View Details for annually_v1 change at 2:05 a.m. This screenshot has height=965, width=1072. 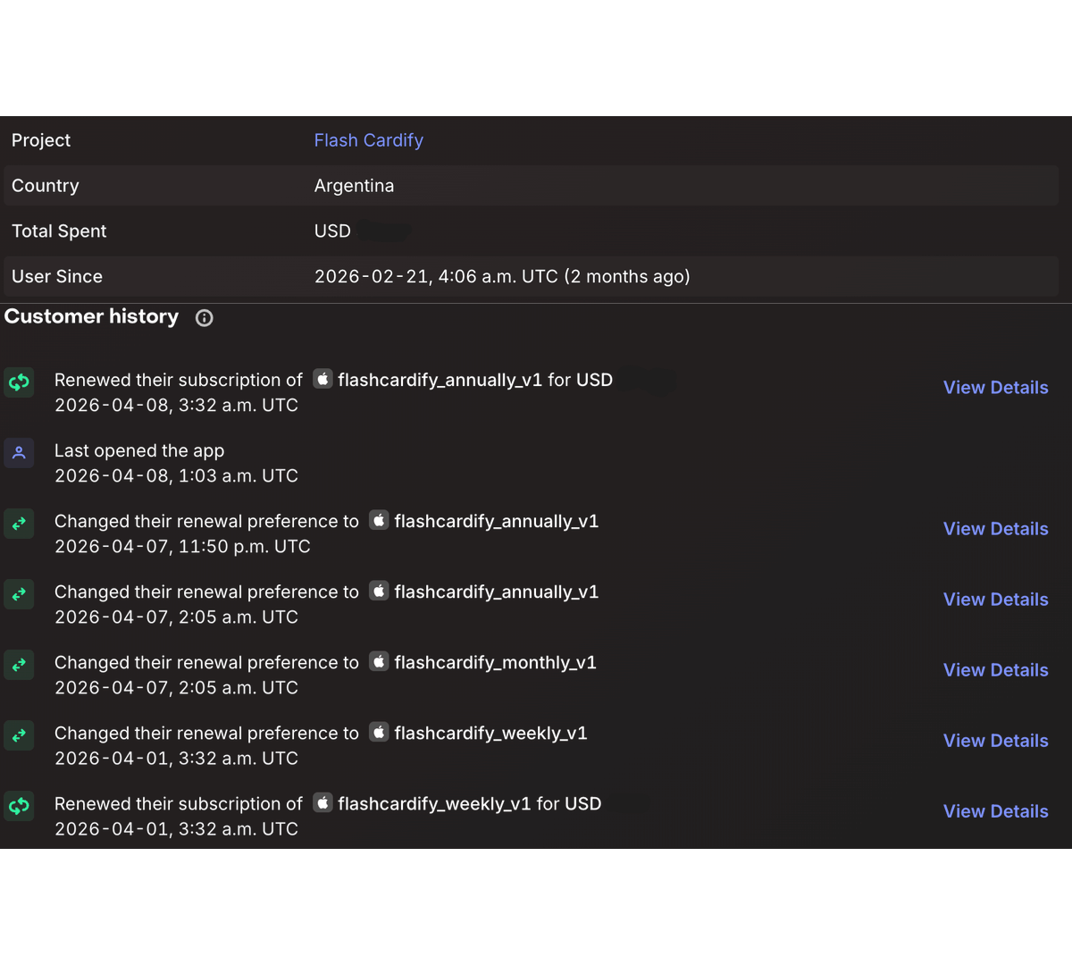(x=995, y=600)
